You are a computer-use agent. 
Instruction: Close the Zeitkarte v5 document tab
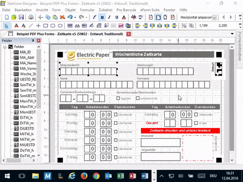(x=129, y=34)
